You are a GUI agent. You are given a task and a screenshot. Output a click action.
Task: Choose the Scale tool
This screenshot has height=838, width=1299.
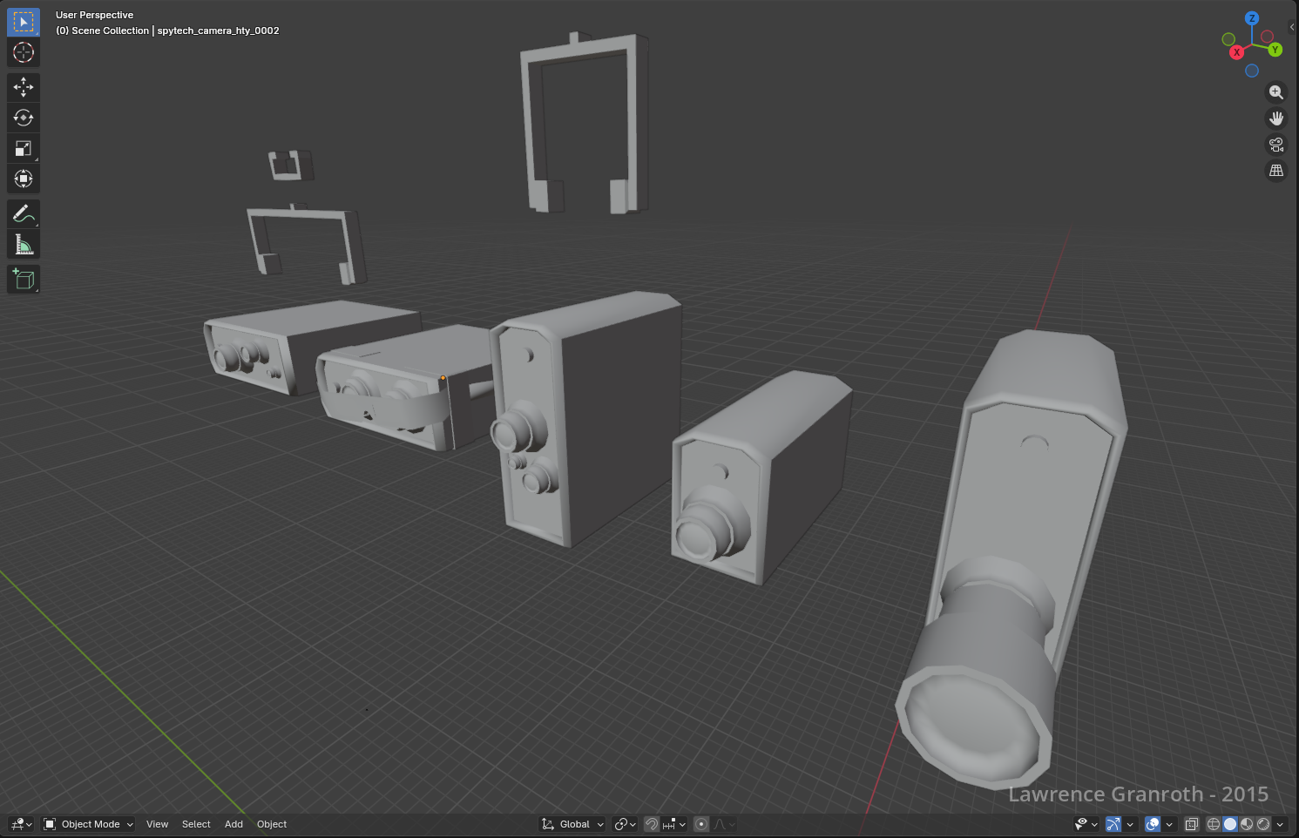pos(24,148)
